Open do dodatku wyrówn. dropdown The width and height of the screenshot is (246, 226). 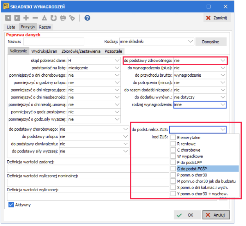tap(200, 97)
